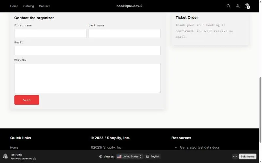Click inside the Message text area

pyautogui.click(x=87, y=78)
